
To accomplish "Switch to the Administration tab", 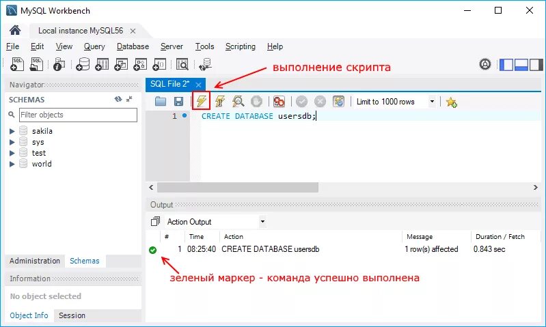I will point(34,261).
